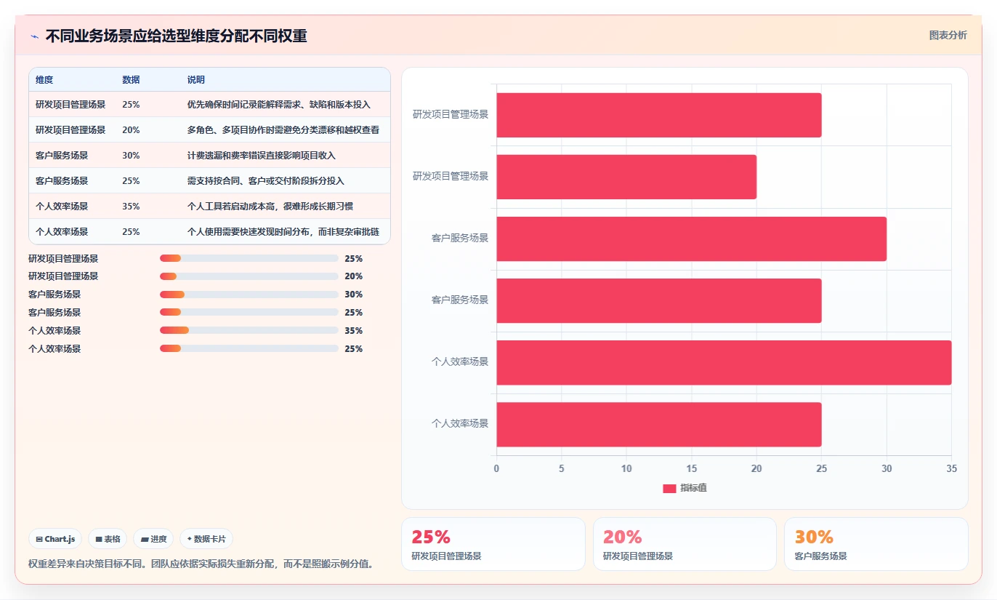Select the 数据卡片 chip
Screen dimensions: 997x600
point(206,539)
